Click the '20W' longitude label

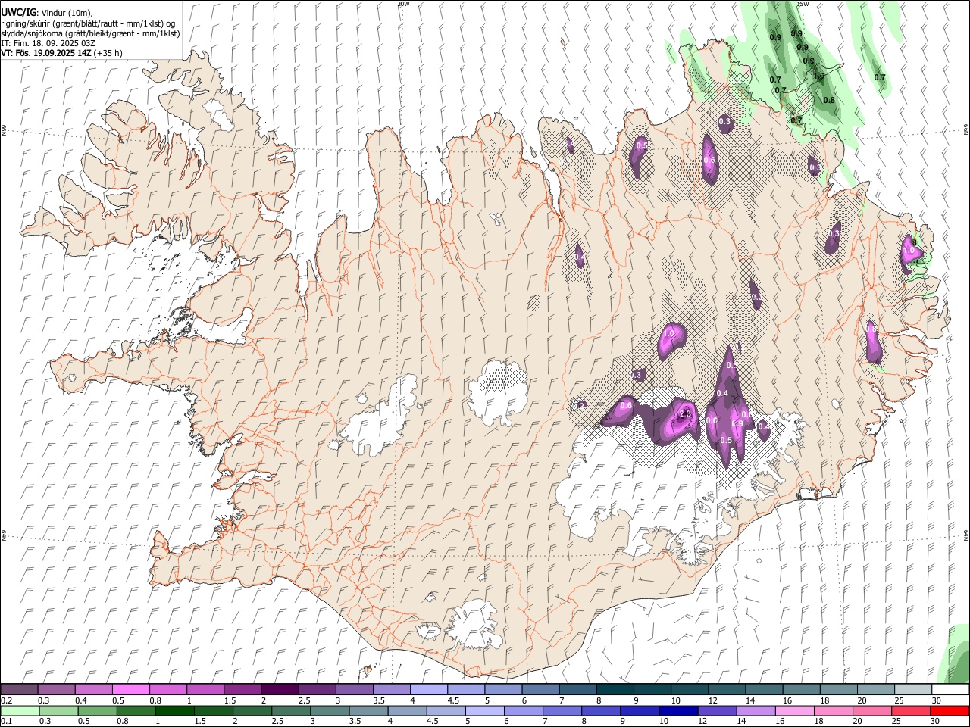point(403,4)
